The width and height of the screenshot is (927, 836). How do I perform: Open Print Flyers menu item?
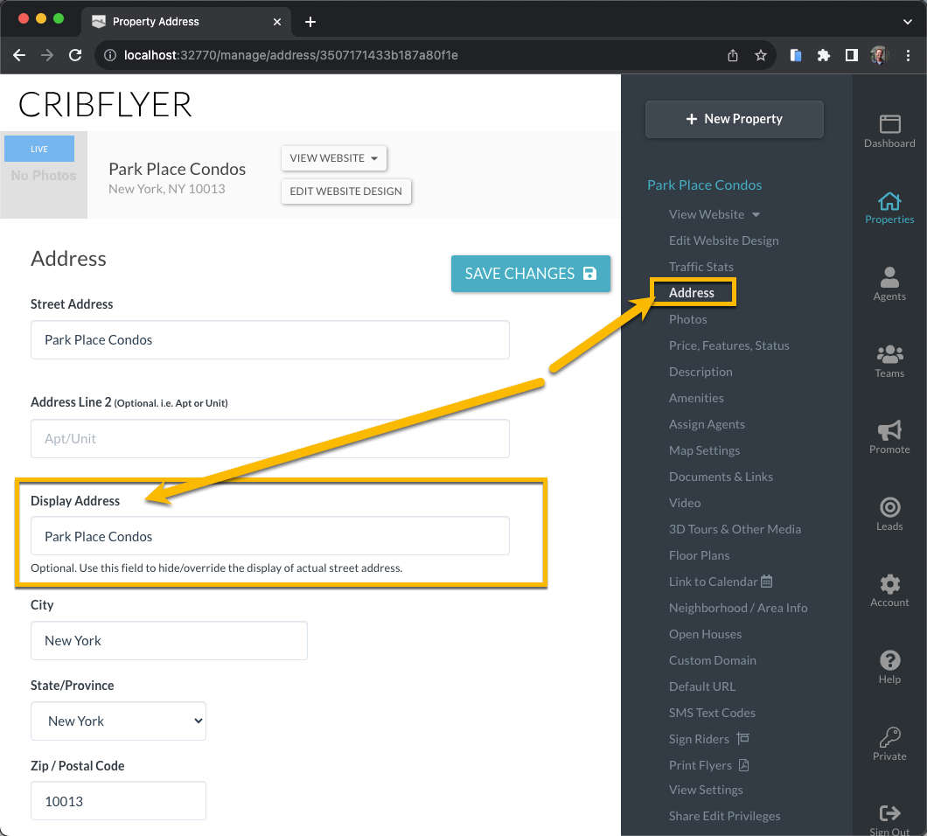[x=709, y=765]
